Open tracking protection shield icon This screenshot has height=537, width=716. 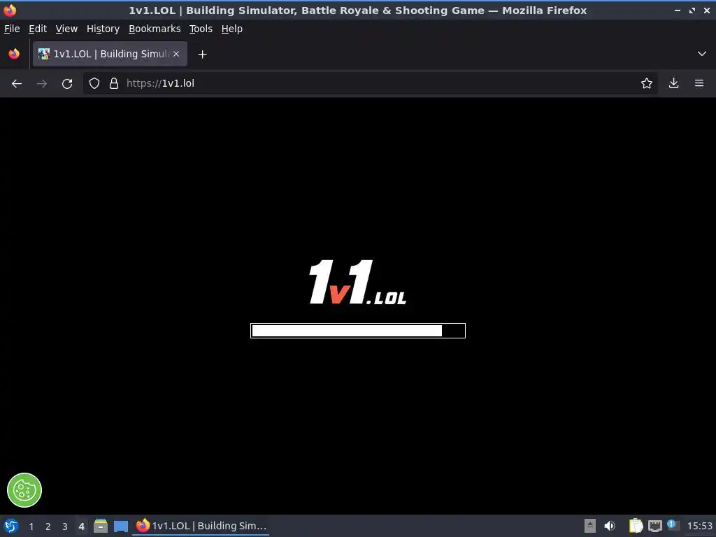(x=94, y=84)
